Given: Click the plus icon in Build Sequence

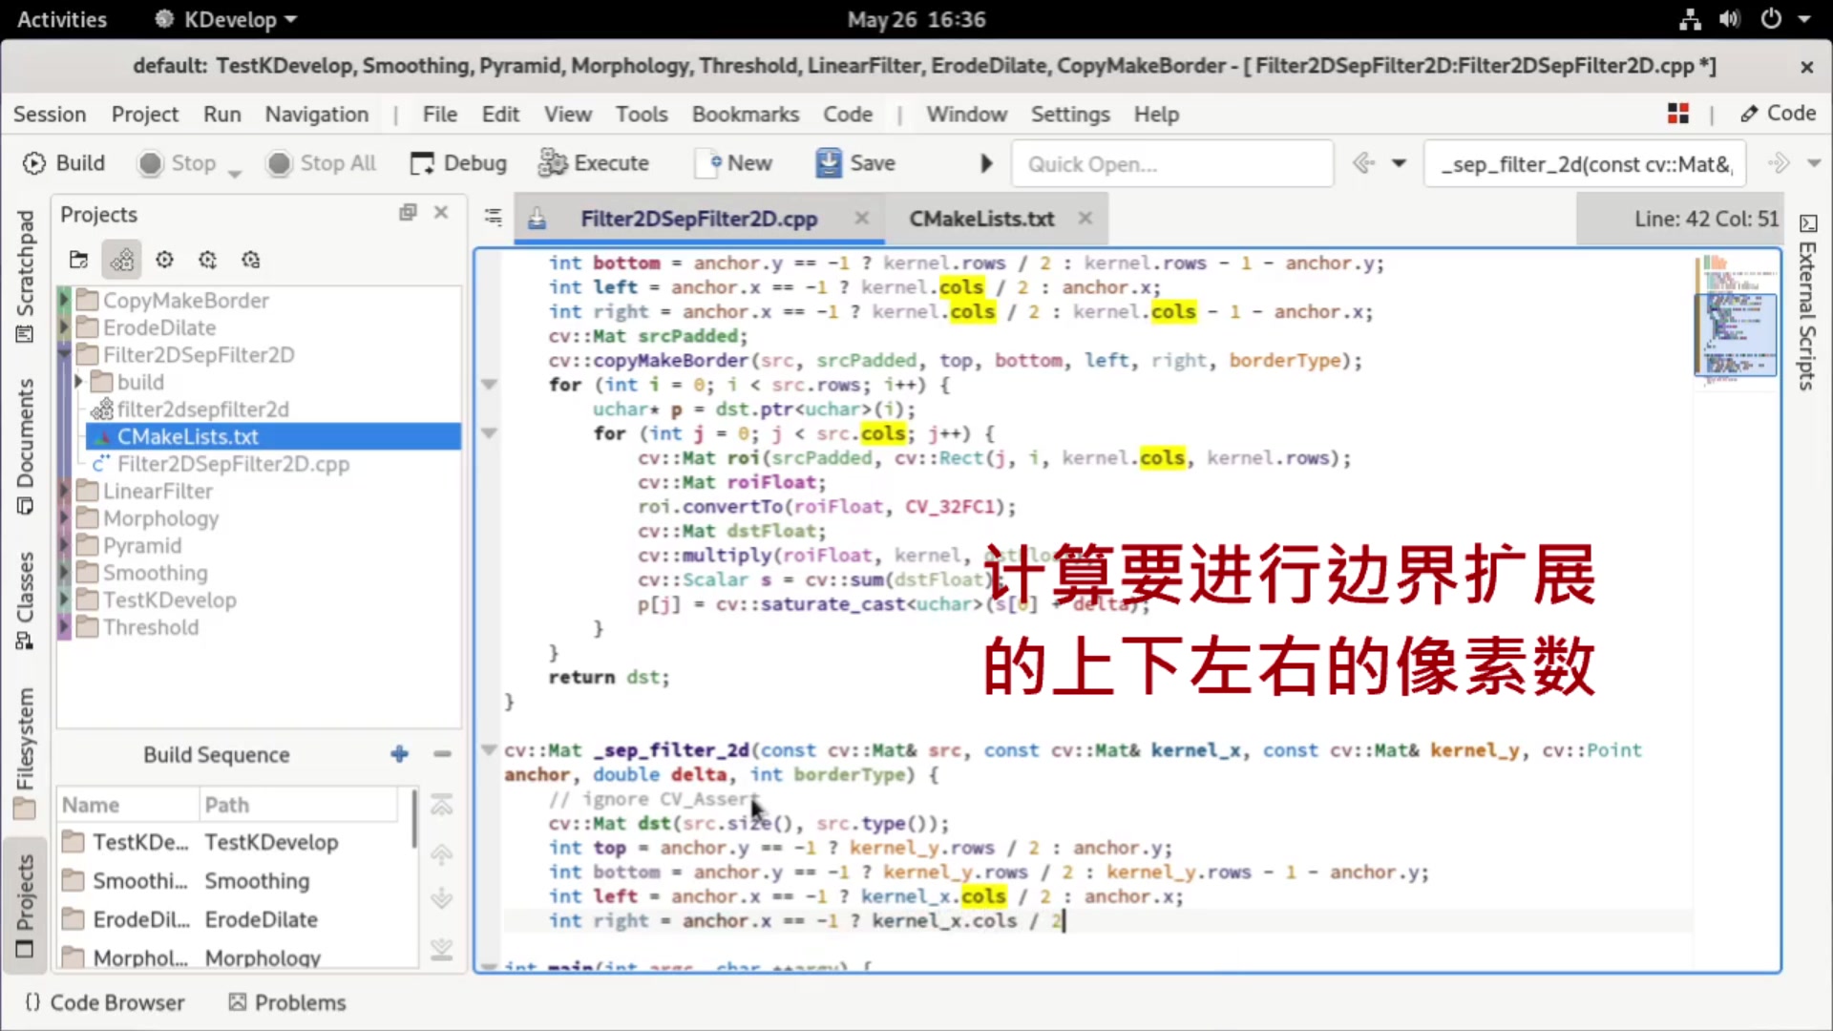Looking at the screenshot, I should [x=399, y=754].
